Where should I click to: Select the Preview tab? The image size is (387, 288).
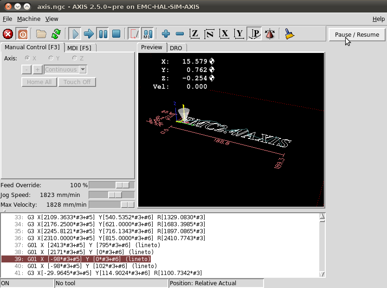152,47
